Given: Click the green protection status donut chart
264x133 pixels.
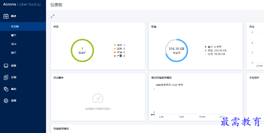Looking at the screenshot, I should pos(82,51).
